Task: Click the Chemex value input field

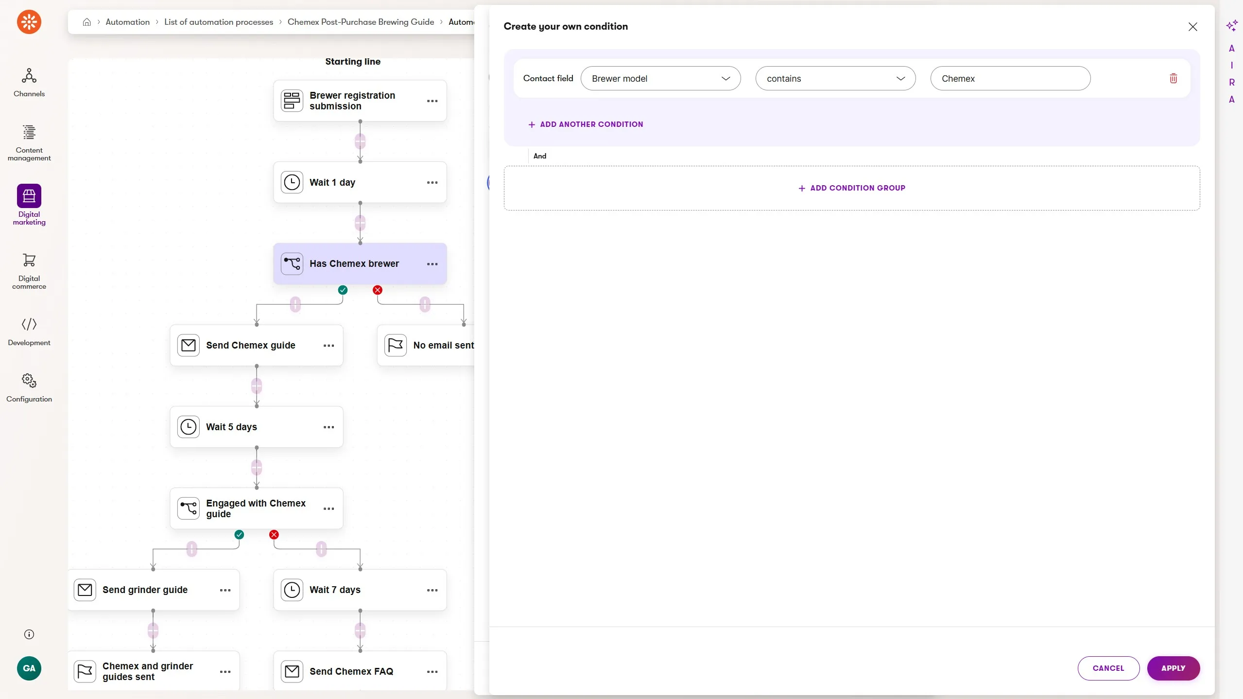Action: point(1010,78)
